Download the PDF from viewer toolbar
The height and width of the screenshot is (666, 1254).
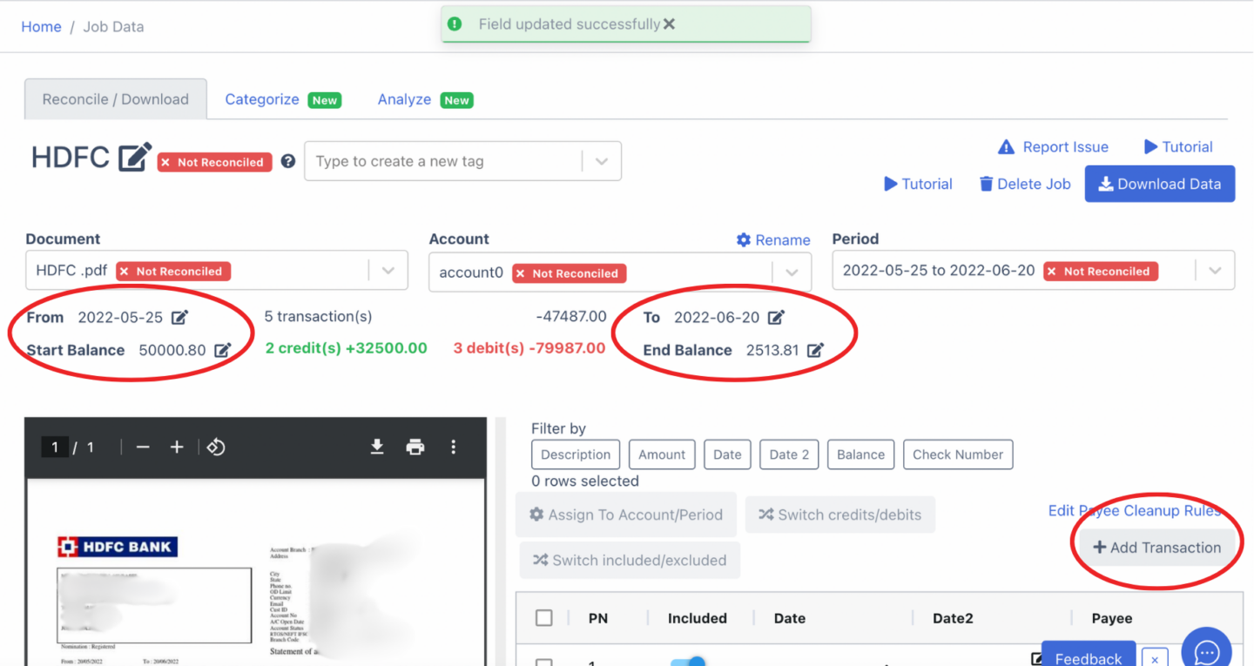(x=377, y=447)
